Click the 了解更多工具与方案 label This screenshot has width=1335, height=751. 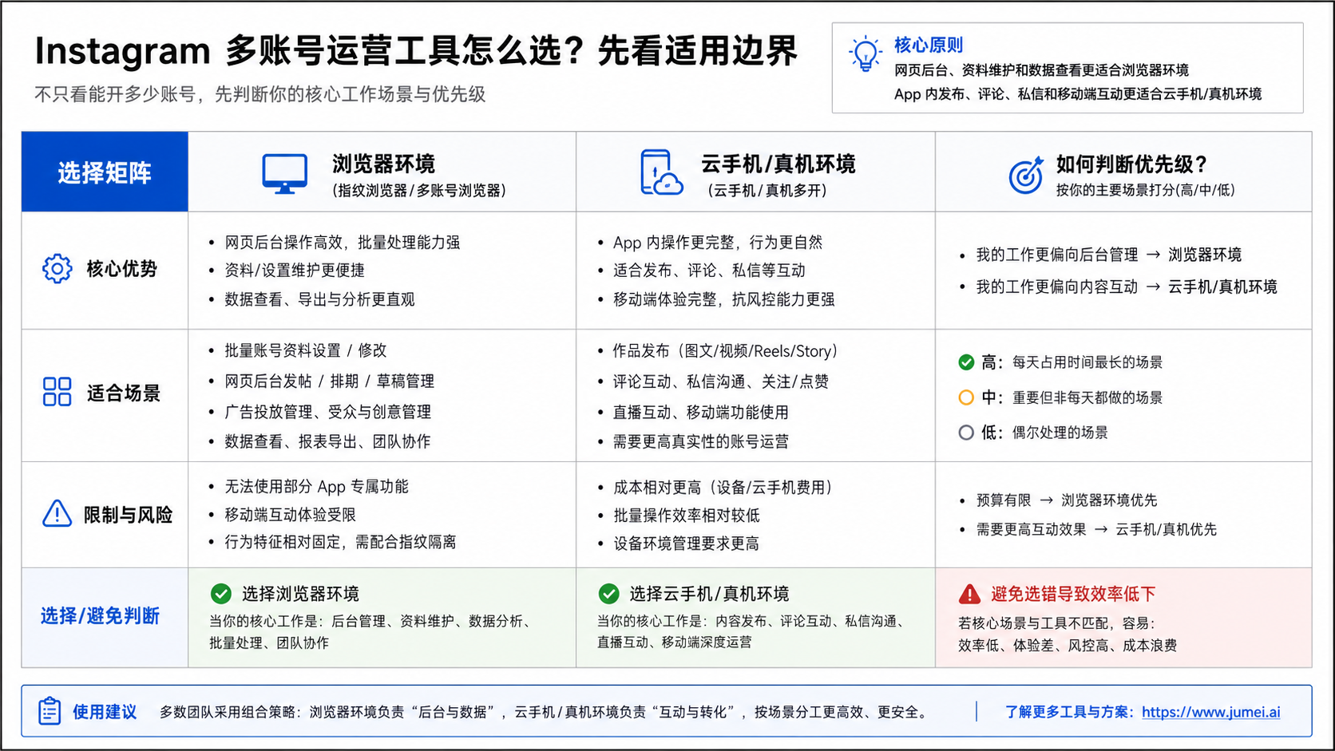(1068, 712)
